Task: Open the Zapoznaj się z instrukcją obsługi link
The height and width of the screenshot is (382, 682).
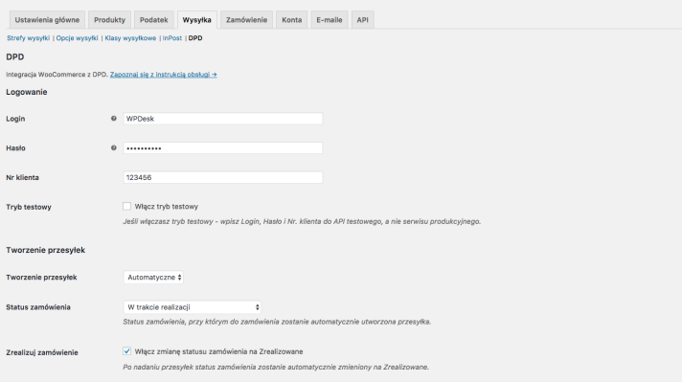Action: click(164, 75)
